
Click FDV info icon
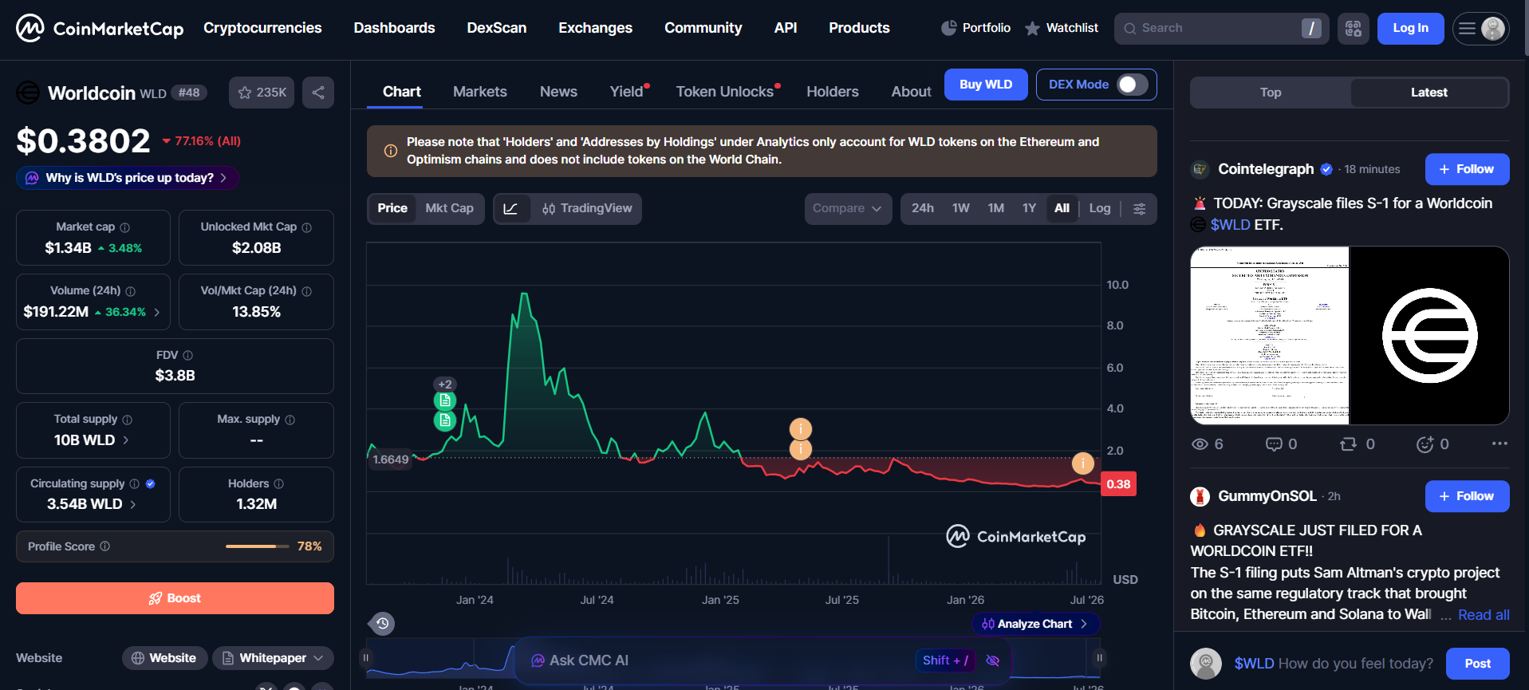[188, 355]
